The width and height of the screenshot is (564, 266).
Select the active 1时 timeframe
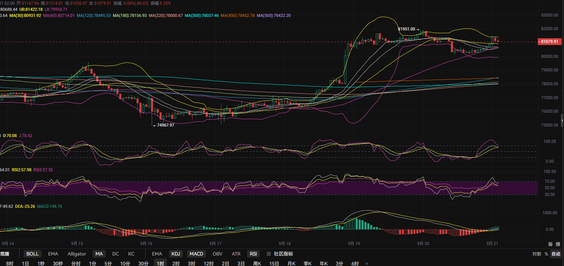tap(161, 263)
